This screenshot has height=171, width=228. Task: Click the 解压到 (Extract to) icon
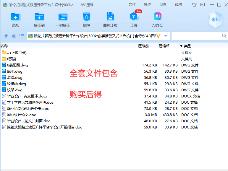tap(39, 17)
